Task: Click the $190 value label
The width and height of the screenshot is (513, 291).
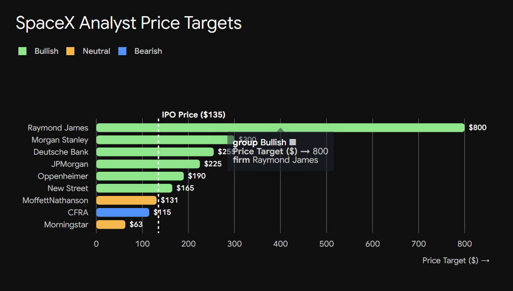Action: 197,176
